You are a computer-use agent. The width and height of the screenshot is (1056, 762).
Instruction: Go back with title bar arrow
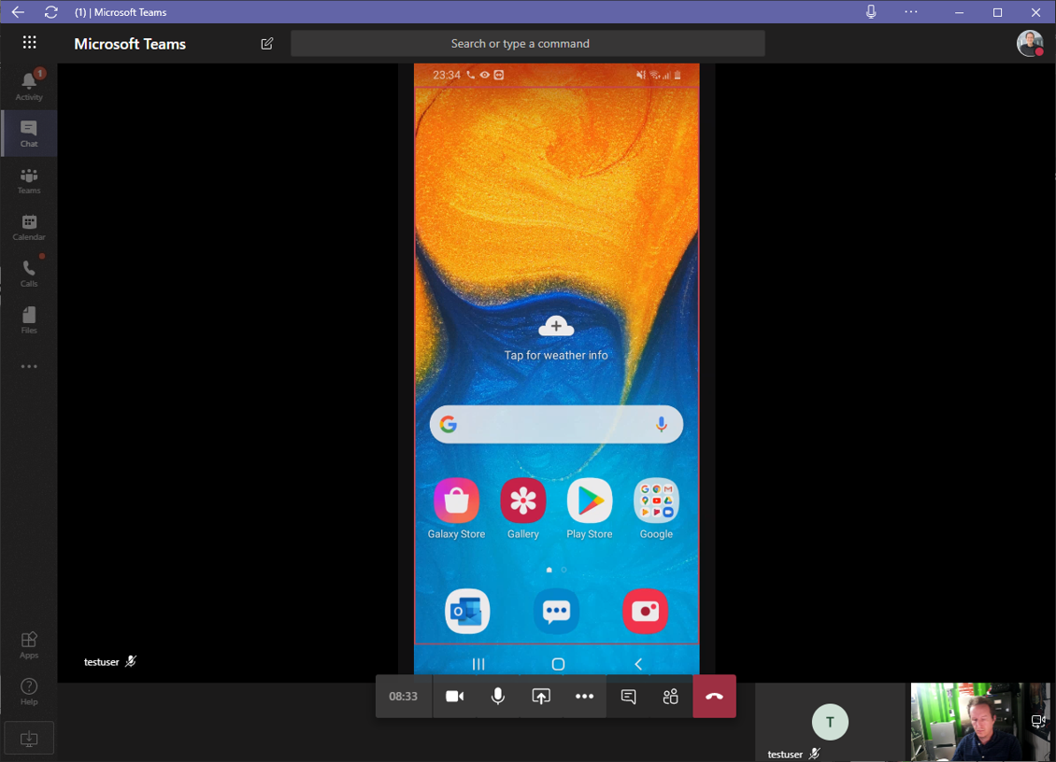point(18,12)
